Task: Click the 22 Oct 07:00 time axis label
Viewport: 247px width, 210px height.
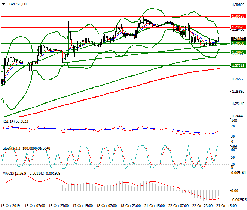Action: (x=179, y=206)
